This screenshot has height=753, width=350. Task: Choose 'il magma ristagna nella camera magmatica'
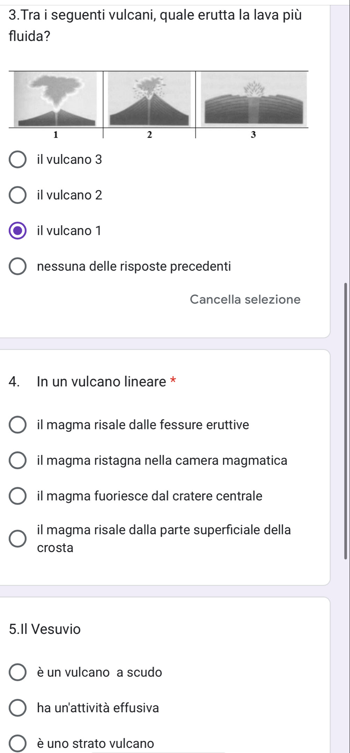(x=17, y=461)
